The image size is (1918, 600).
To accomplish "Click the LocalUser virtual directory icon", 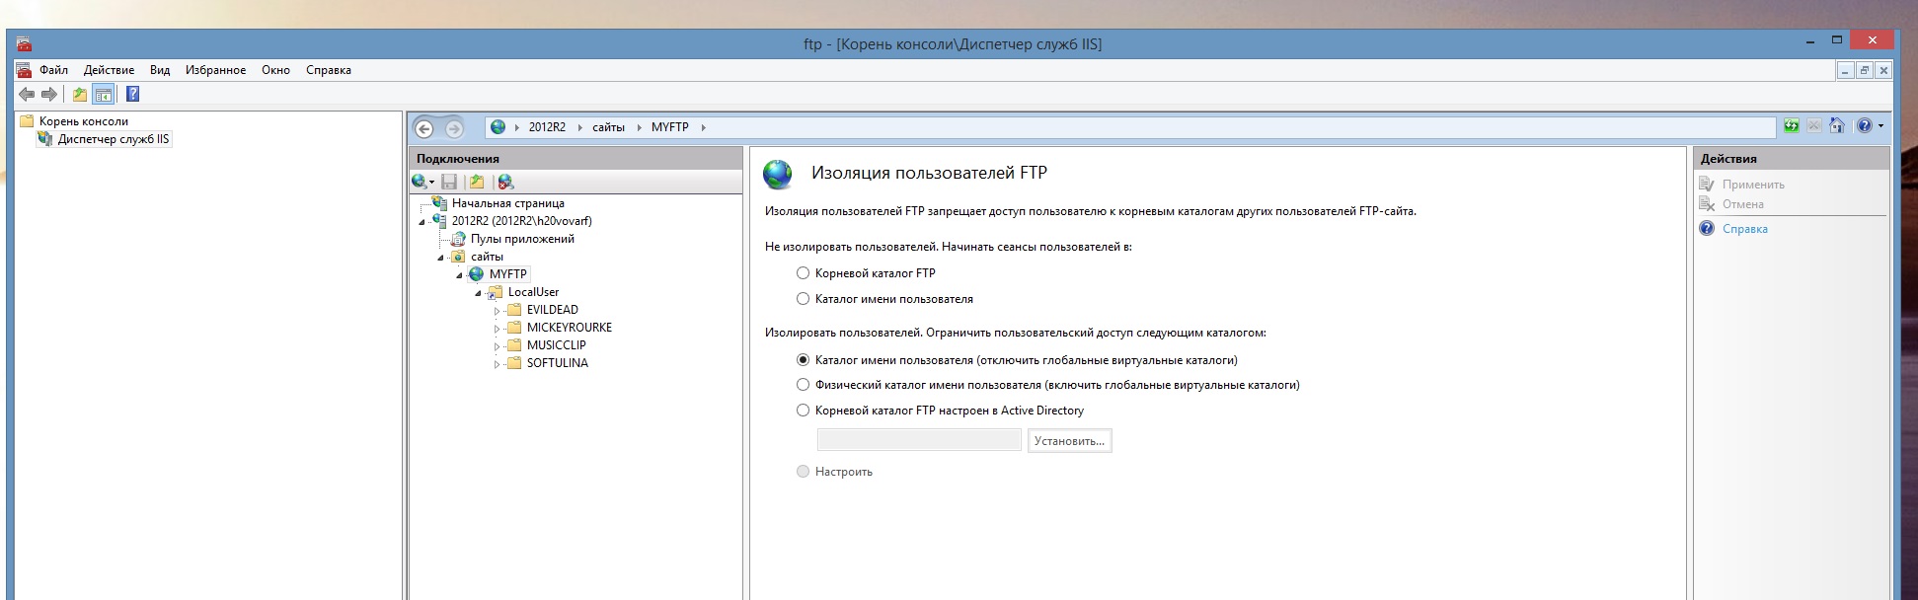I will point(496,292).
